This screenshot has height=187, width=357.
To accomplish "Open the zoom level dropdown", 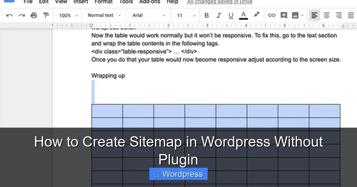I will [68, 15].
